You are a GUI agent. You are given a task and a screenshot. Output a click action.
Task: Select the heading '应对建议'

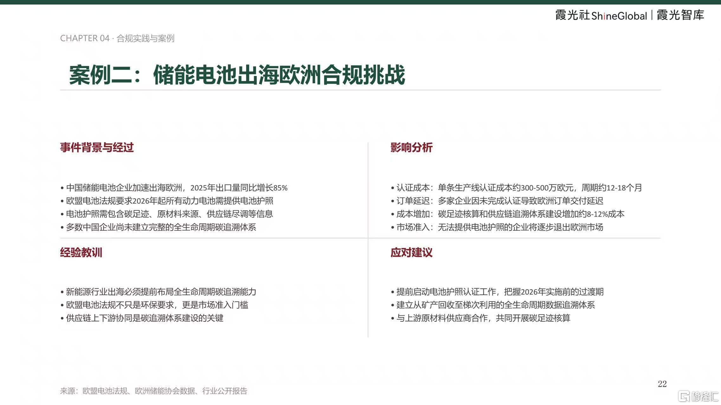411,252
